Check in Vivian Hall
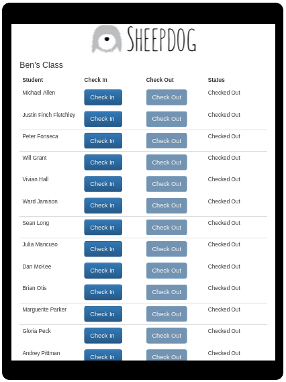The width and height of the screenshot is (286, 382). coord(103,184)
